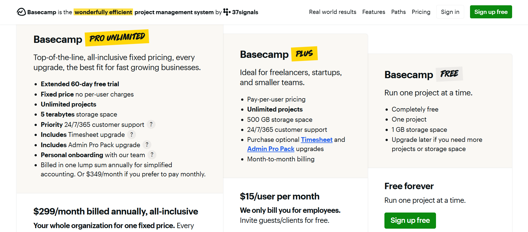528x232 pixels.
Task: Click 'Run one project at a time.' under Free forever
Action: pyautogui.click(x=425, y=200)
